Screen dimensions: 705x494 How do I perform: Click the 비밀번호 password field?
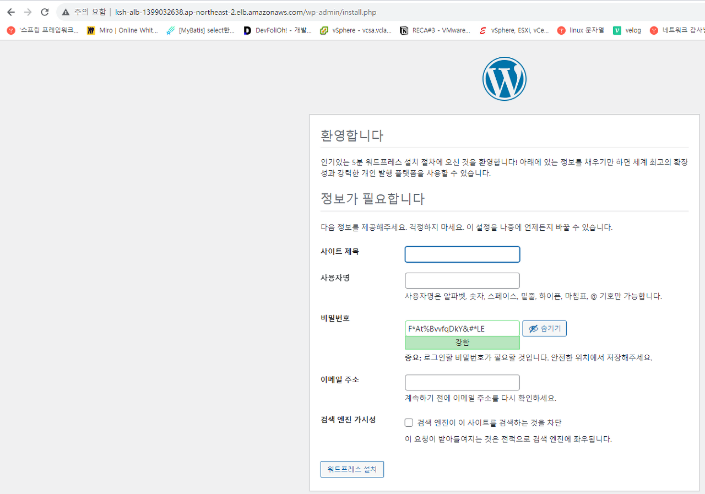(462, 329)
